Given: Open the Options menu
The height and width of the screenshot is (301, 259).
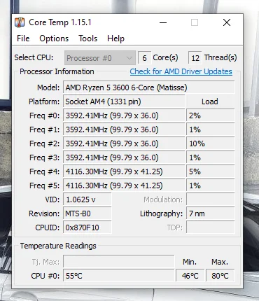Looking at the screenshot, I should (54, 38).
